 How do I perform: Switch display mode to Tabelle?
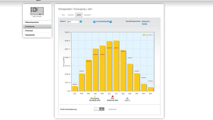(x=145, y=24)
